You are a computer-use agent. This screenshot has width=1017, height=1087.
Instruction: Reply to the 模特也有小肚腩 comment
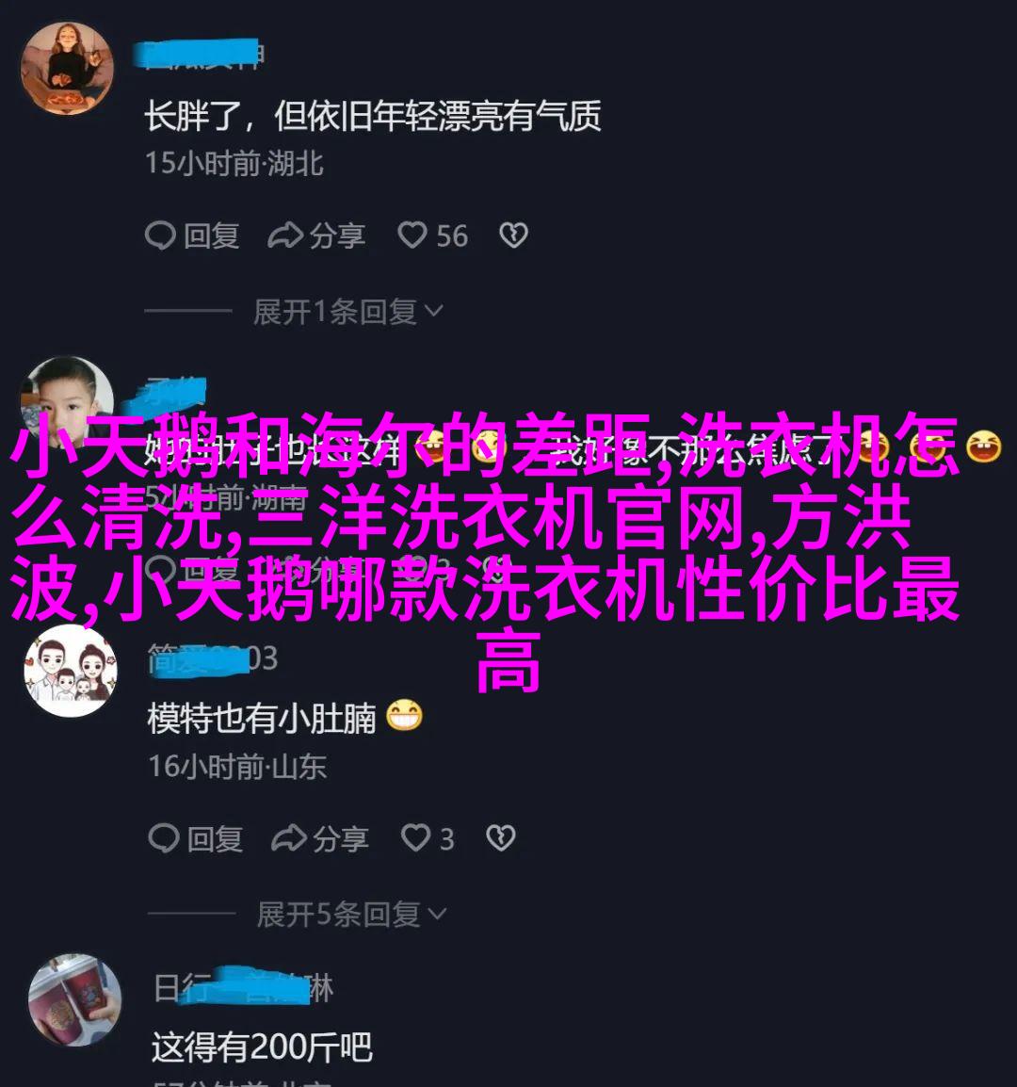click(196, 839)
